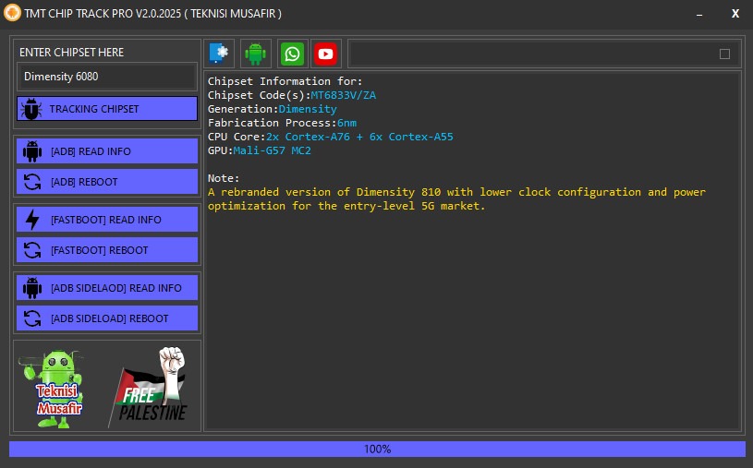Toggle the checkbox in top-right toolbar

[724, 54]
